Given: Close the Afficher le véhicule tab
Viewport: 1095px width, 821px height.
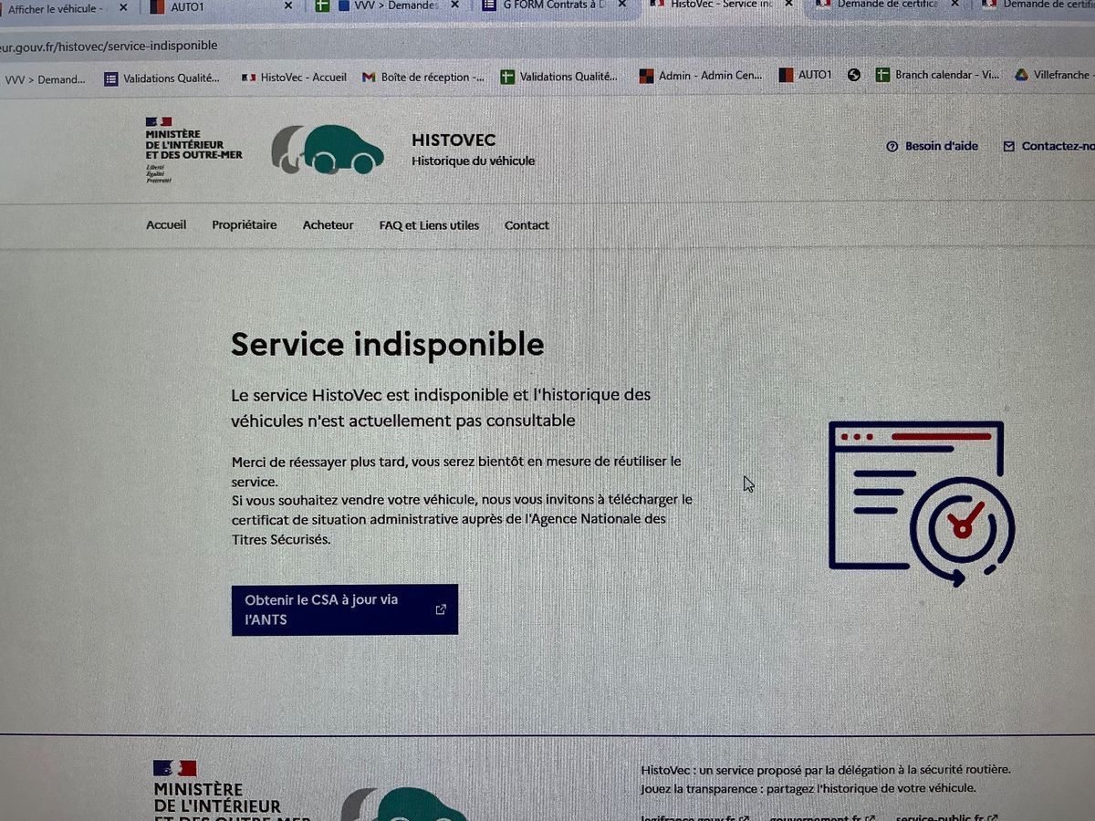Looking at the screenshot, I should coord(123,7).
